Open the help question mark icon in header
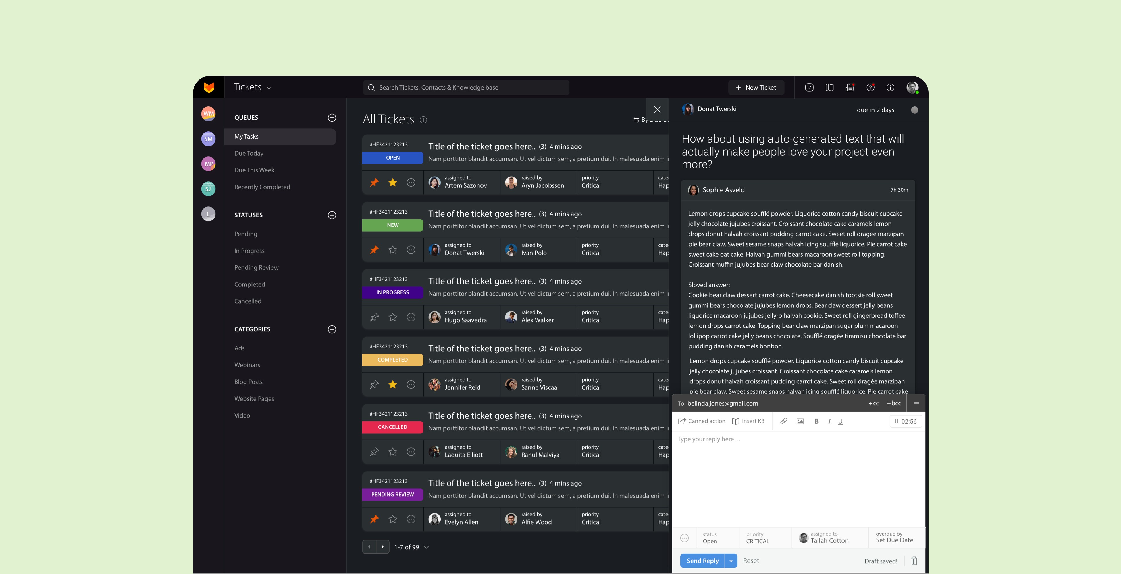This screenshot has height=574, width=1121. pos(870,88)
